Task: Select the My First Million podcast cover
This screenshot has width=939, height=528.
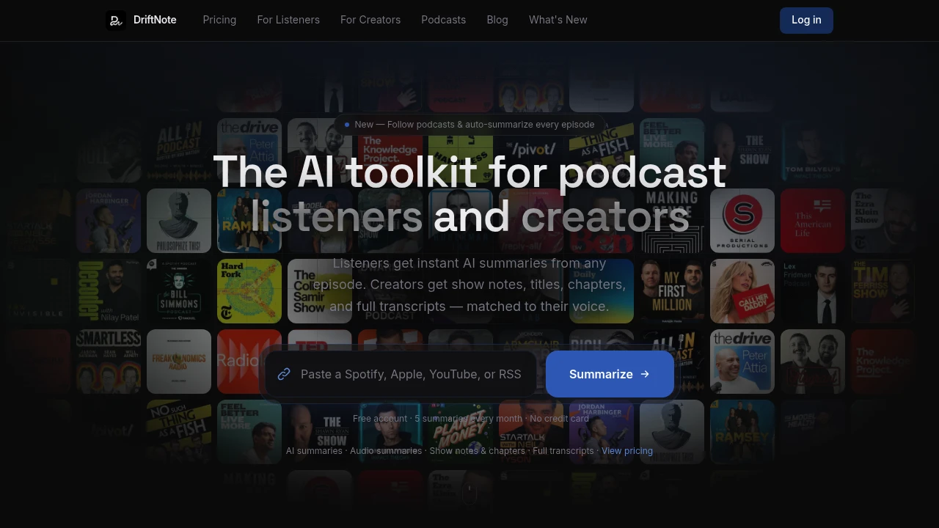Action: click(x=672, y=291)
